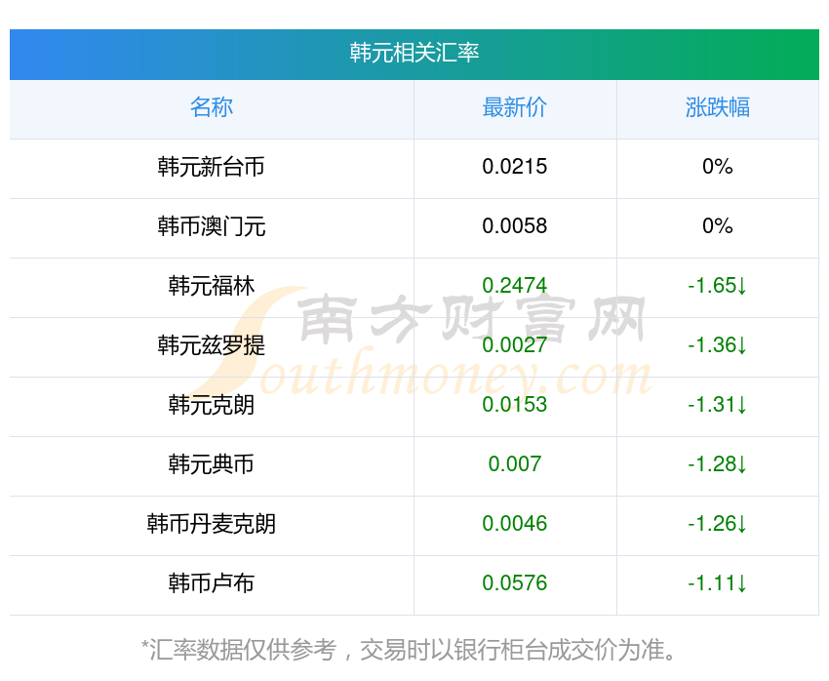Click the 韩元相关汇率 table header banner

click(x=414, y=55)
